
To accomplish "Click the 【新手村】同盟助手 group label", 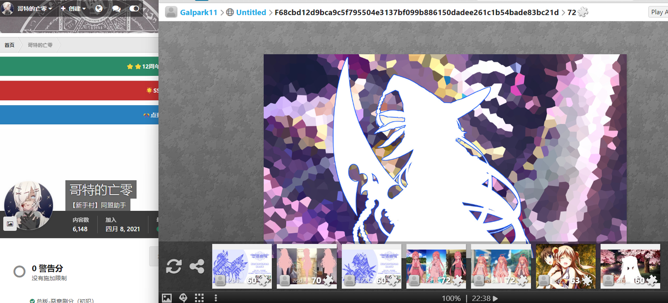I will [x=98, y=206].
